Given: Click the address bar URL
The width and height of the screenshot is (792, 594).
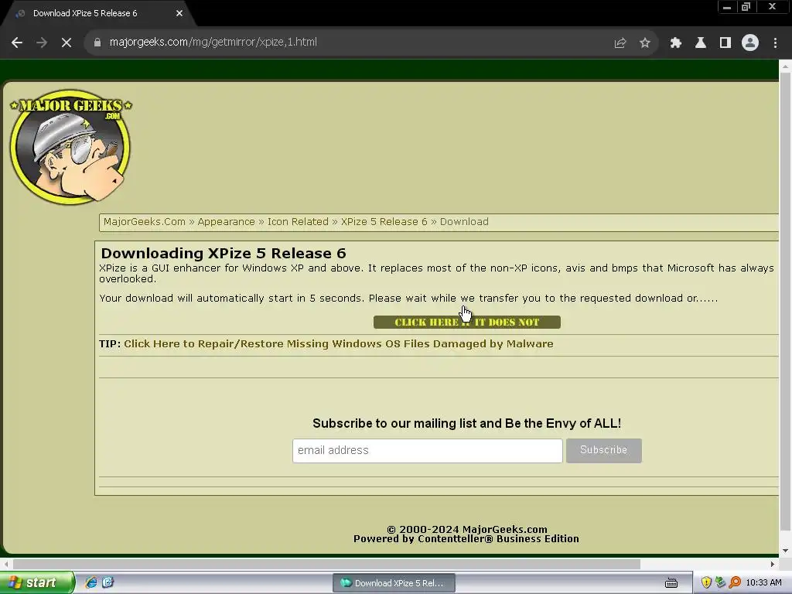Looking at the screenshot, I should pyautogui.click(x=213, y=42).
